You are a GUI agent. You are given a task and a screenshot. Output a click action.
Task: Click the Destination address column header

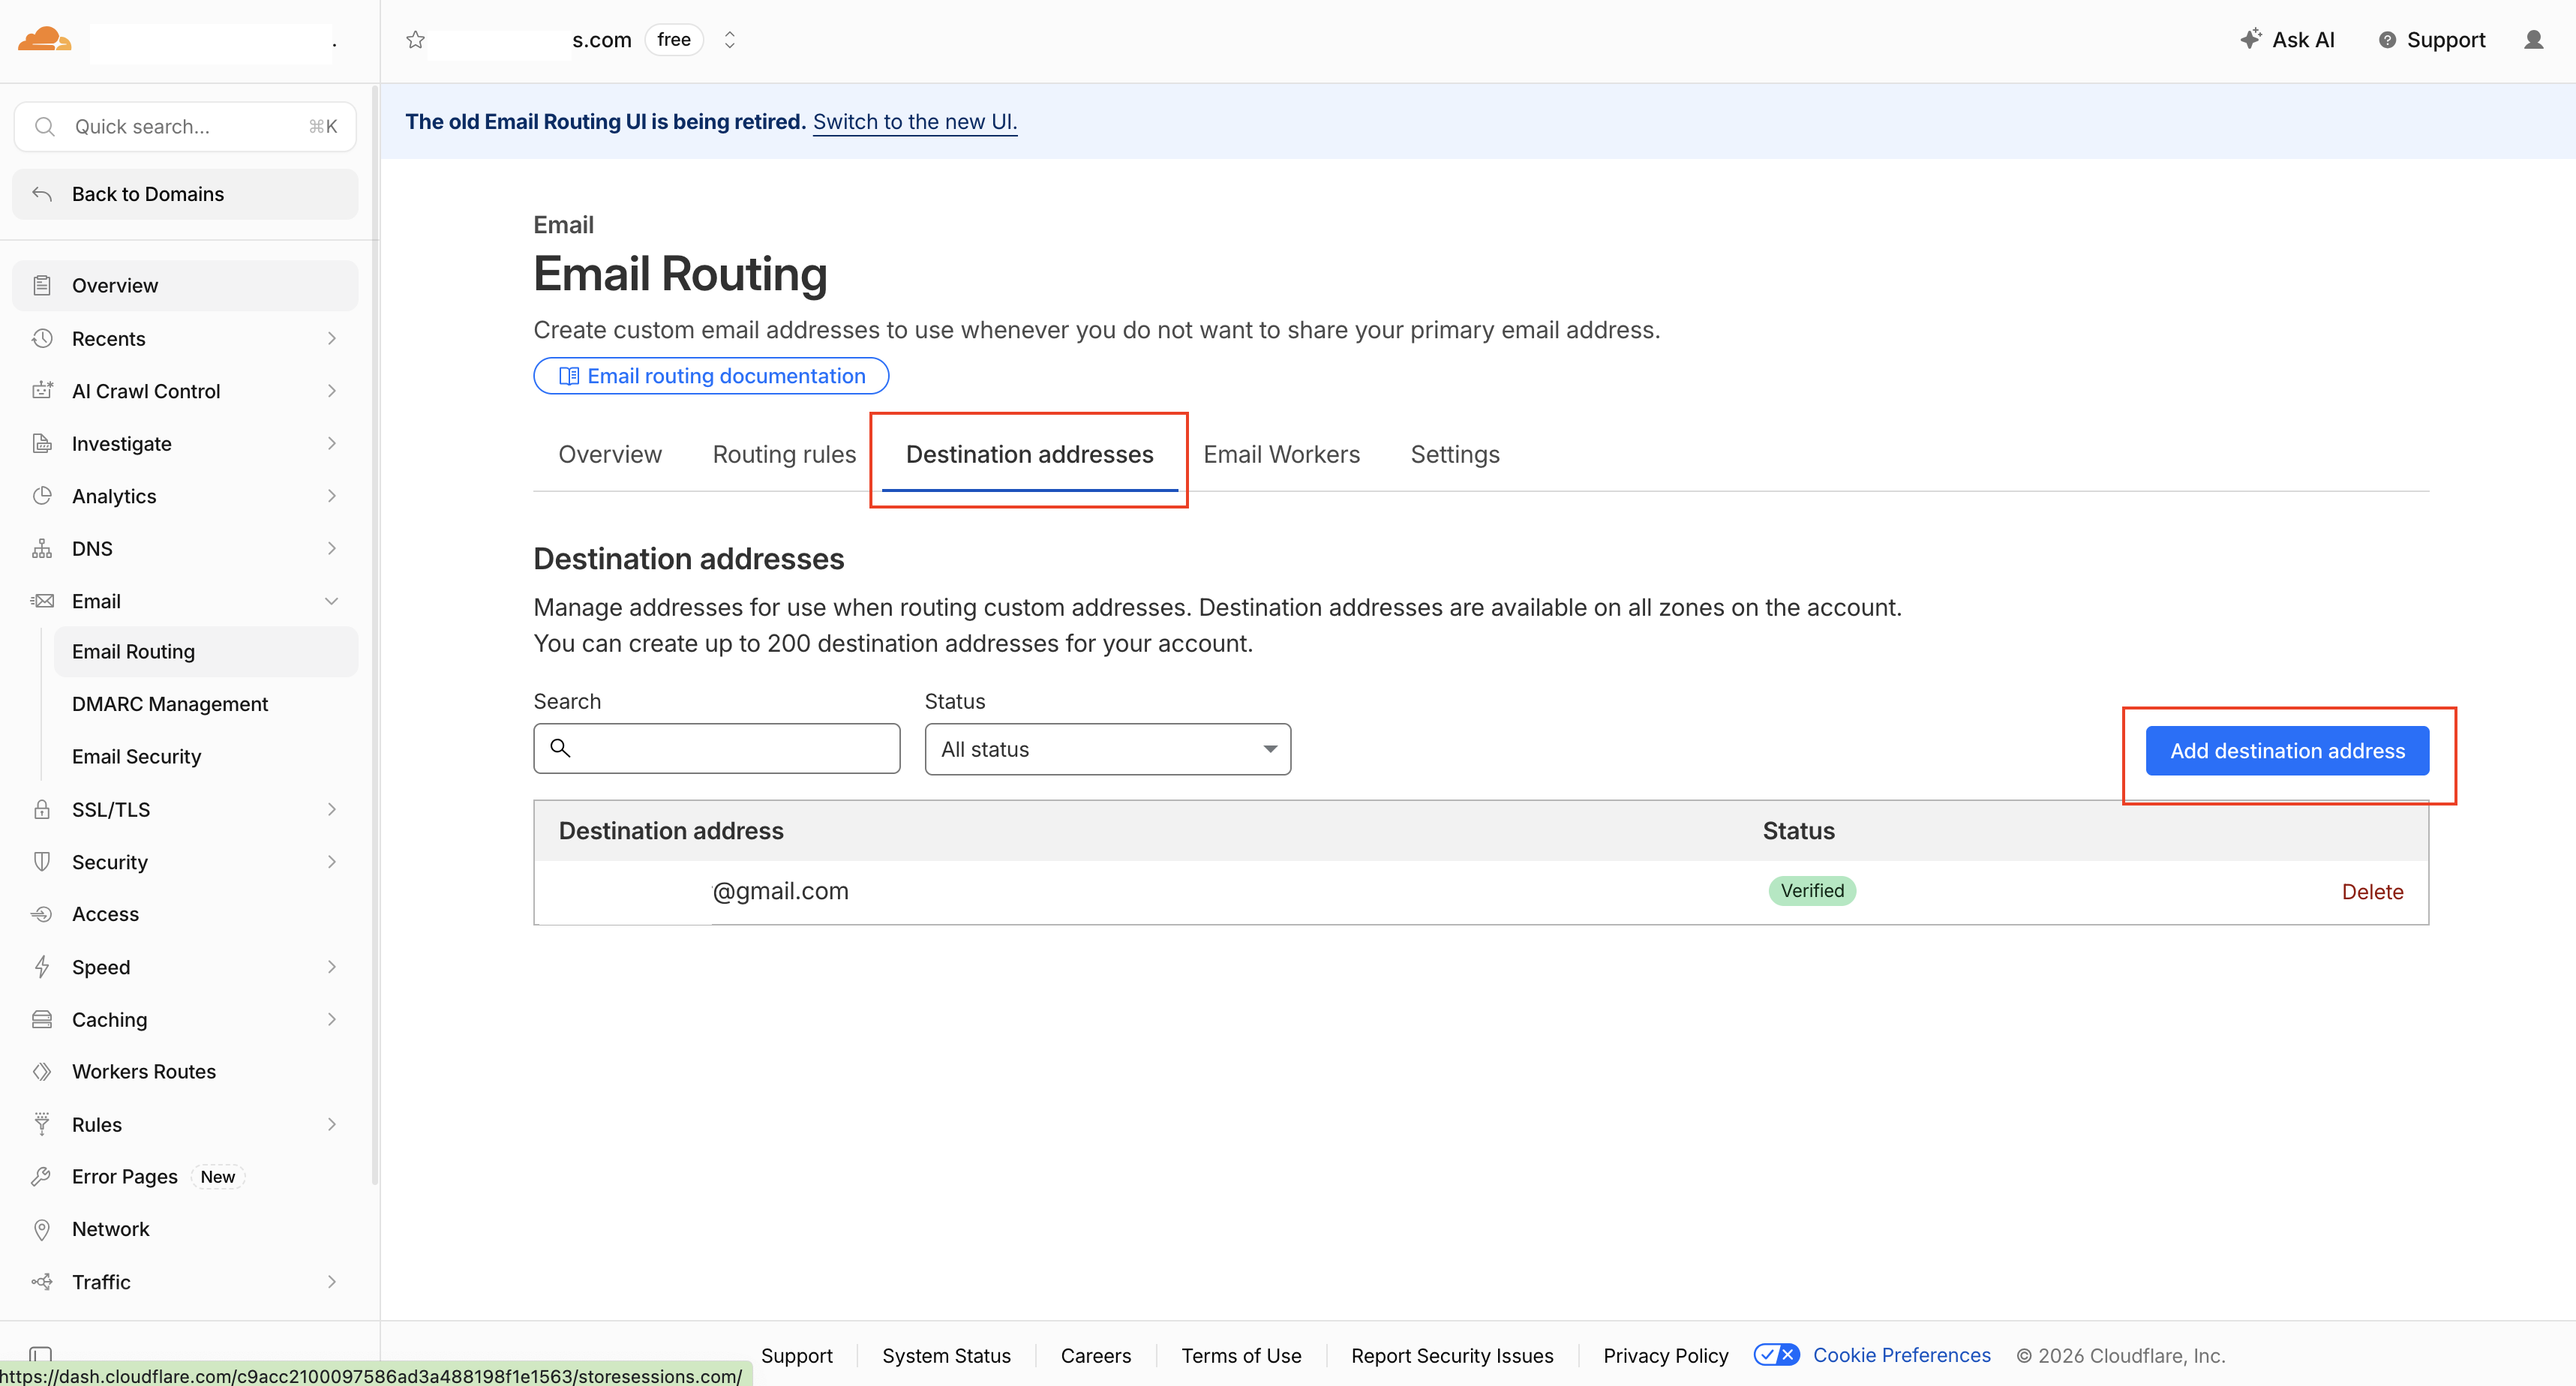[x=671, y=831]
